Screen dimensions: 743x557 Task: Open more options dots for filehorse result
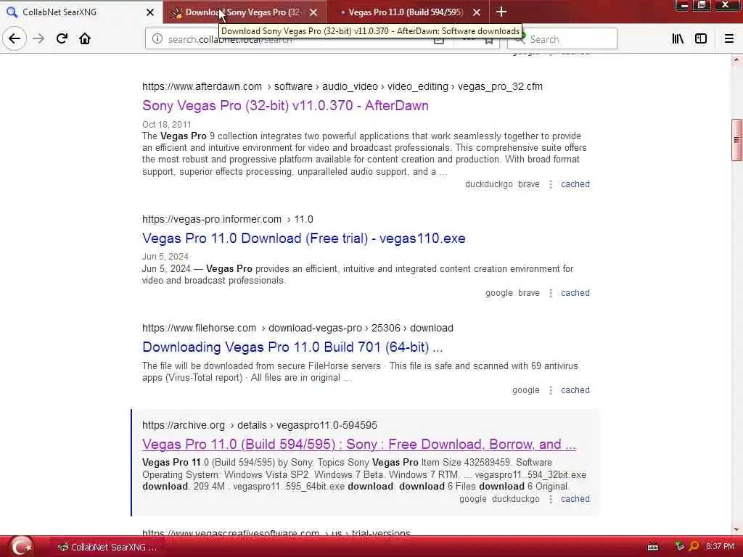point(551,389)
